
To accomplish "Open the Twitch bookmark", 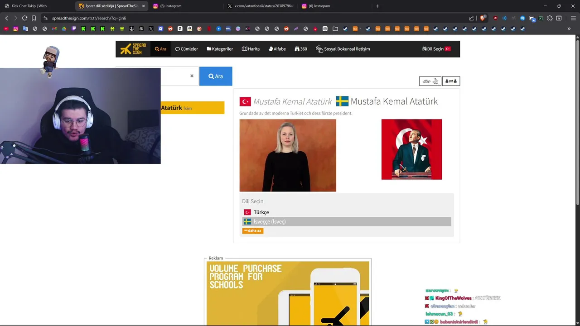I will pos(74,29).
